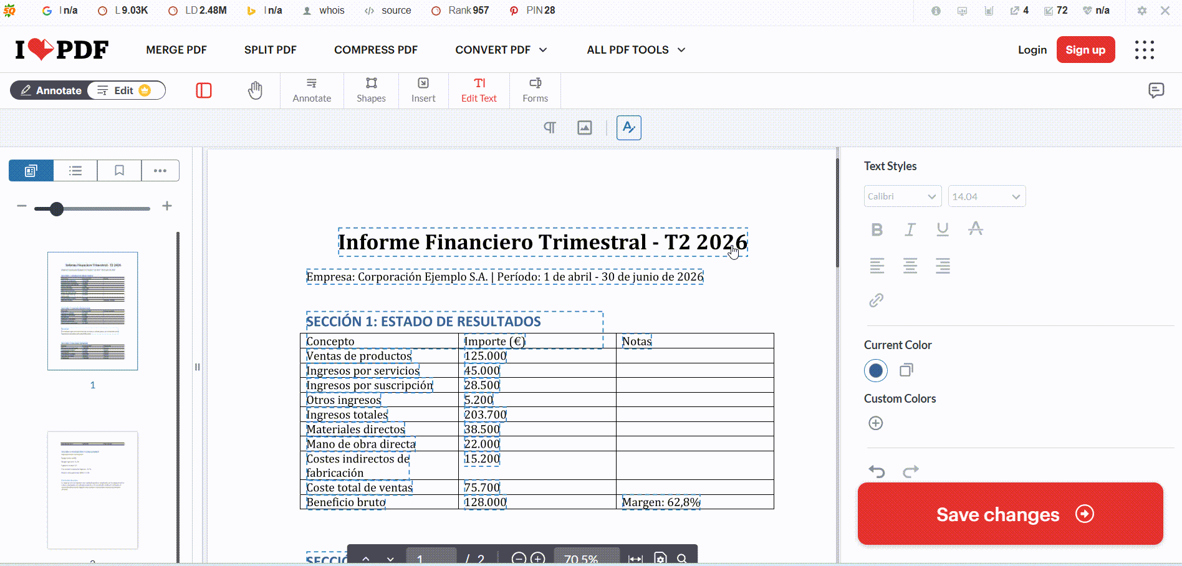Align text left

pos(877,266)
